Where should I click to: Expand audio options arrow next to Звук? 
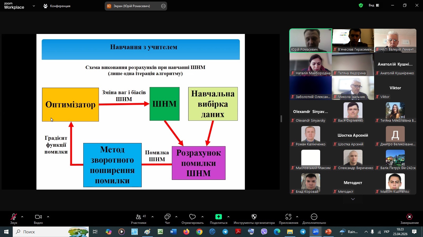tap(22, 217)
